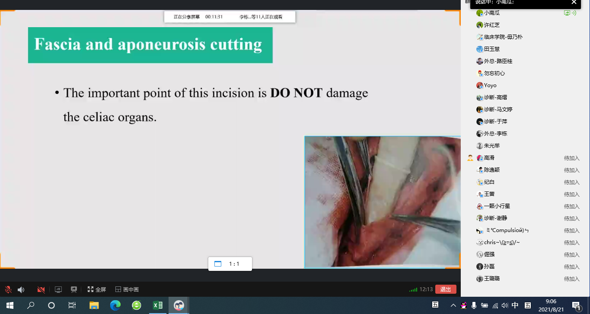Turn on the disabled camera
This screenshot has height=314, width=590.
[41, 290]
